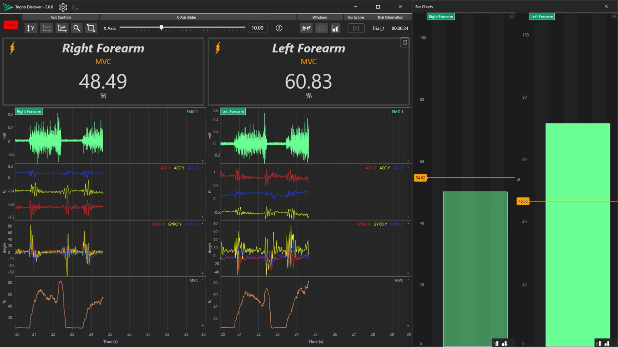618x347 pixels.
Task: Collapse the Right Forearm EMG 1 plot
Action: tap(202, 111)
